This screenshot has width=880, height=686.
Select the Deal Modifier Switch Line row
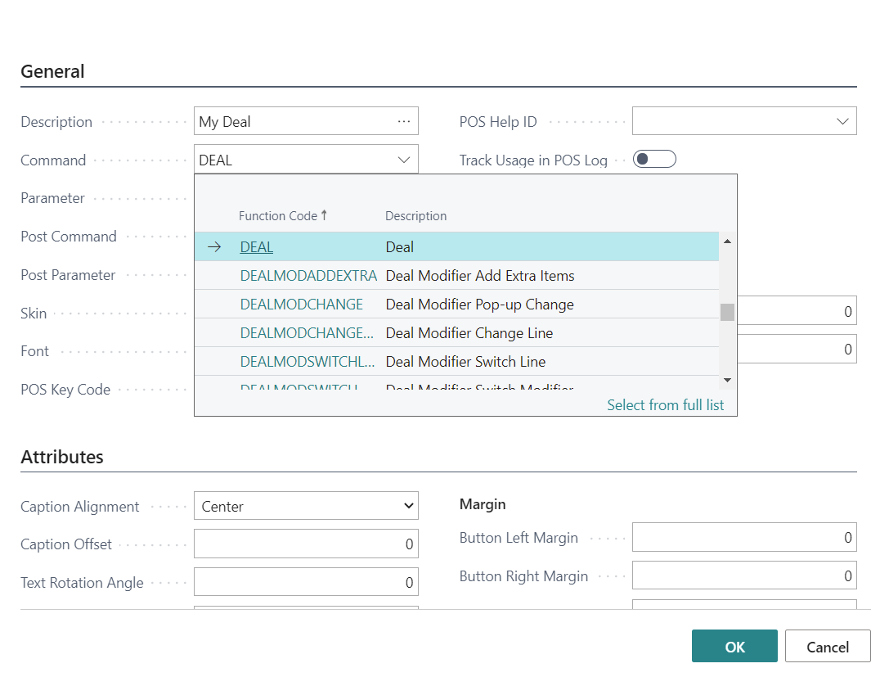click(x=465, y=362)
